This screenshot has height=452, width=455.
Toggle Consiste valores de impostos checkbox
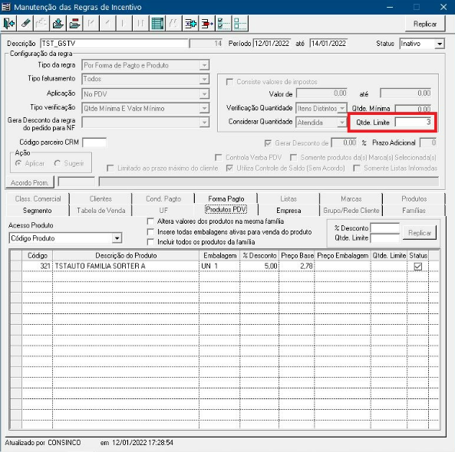point(229,82)
